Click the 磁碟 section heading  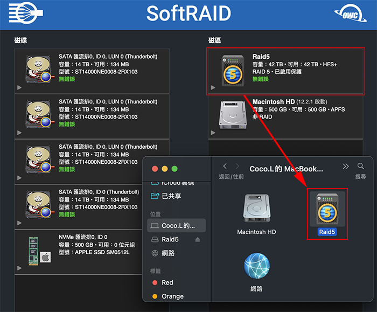click(x=20, y=40)
